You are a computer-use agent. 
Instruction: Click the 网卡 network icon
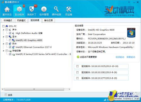(x=10, y=44)
